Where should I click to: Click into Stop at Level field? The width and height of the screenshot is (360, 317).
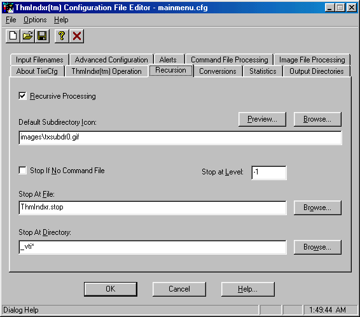pos(269,173)
